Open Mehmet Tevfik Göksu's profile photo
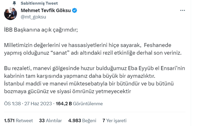 coord(10,14)
